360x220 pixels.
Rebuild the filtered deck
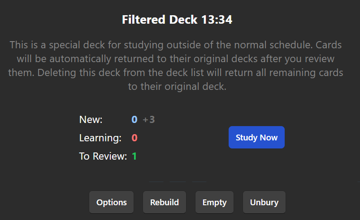pyautogui.click(x=165, y=202)
